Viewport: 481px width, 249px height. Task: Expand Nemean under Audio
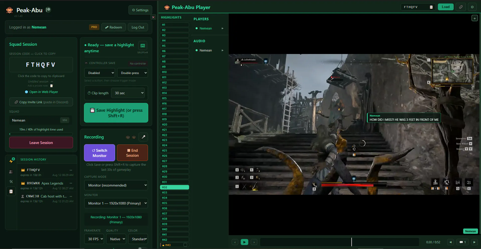click(222, 50)
